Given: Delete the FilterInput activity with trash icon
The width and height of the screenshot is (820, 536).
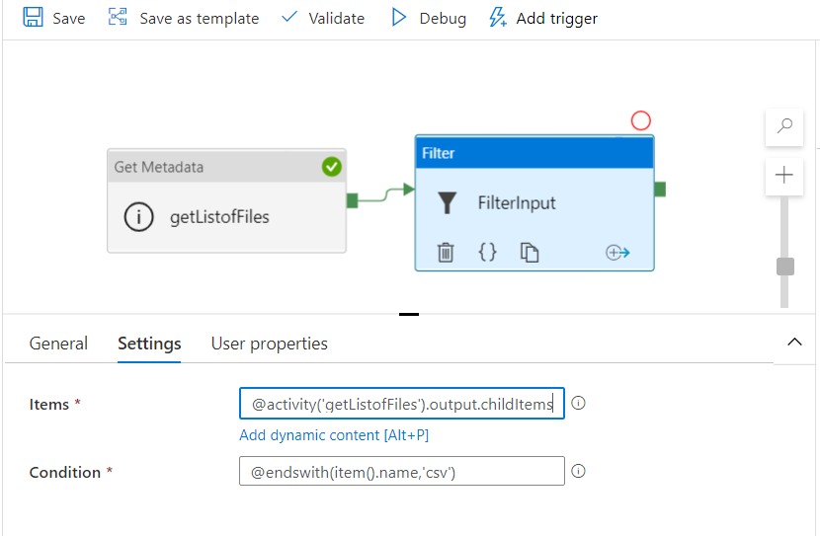Looking at the screenshot, I should 447,253.
